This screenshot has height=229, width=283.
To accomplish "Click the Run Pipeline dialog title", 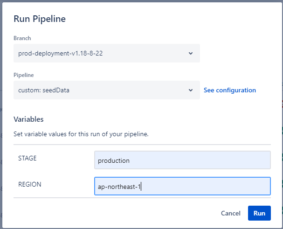I will click(40, 19).
